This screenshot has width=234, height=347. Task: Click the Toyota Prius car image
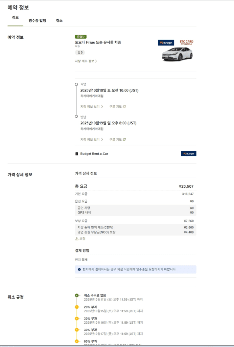click(x=177, y=54)
